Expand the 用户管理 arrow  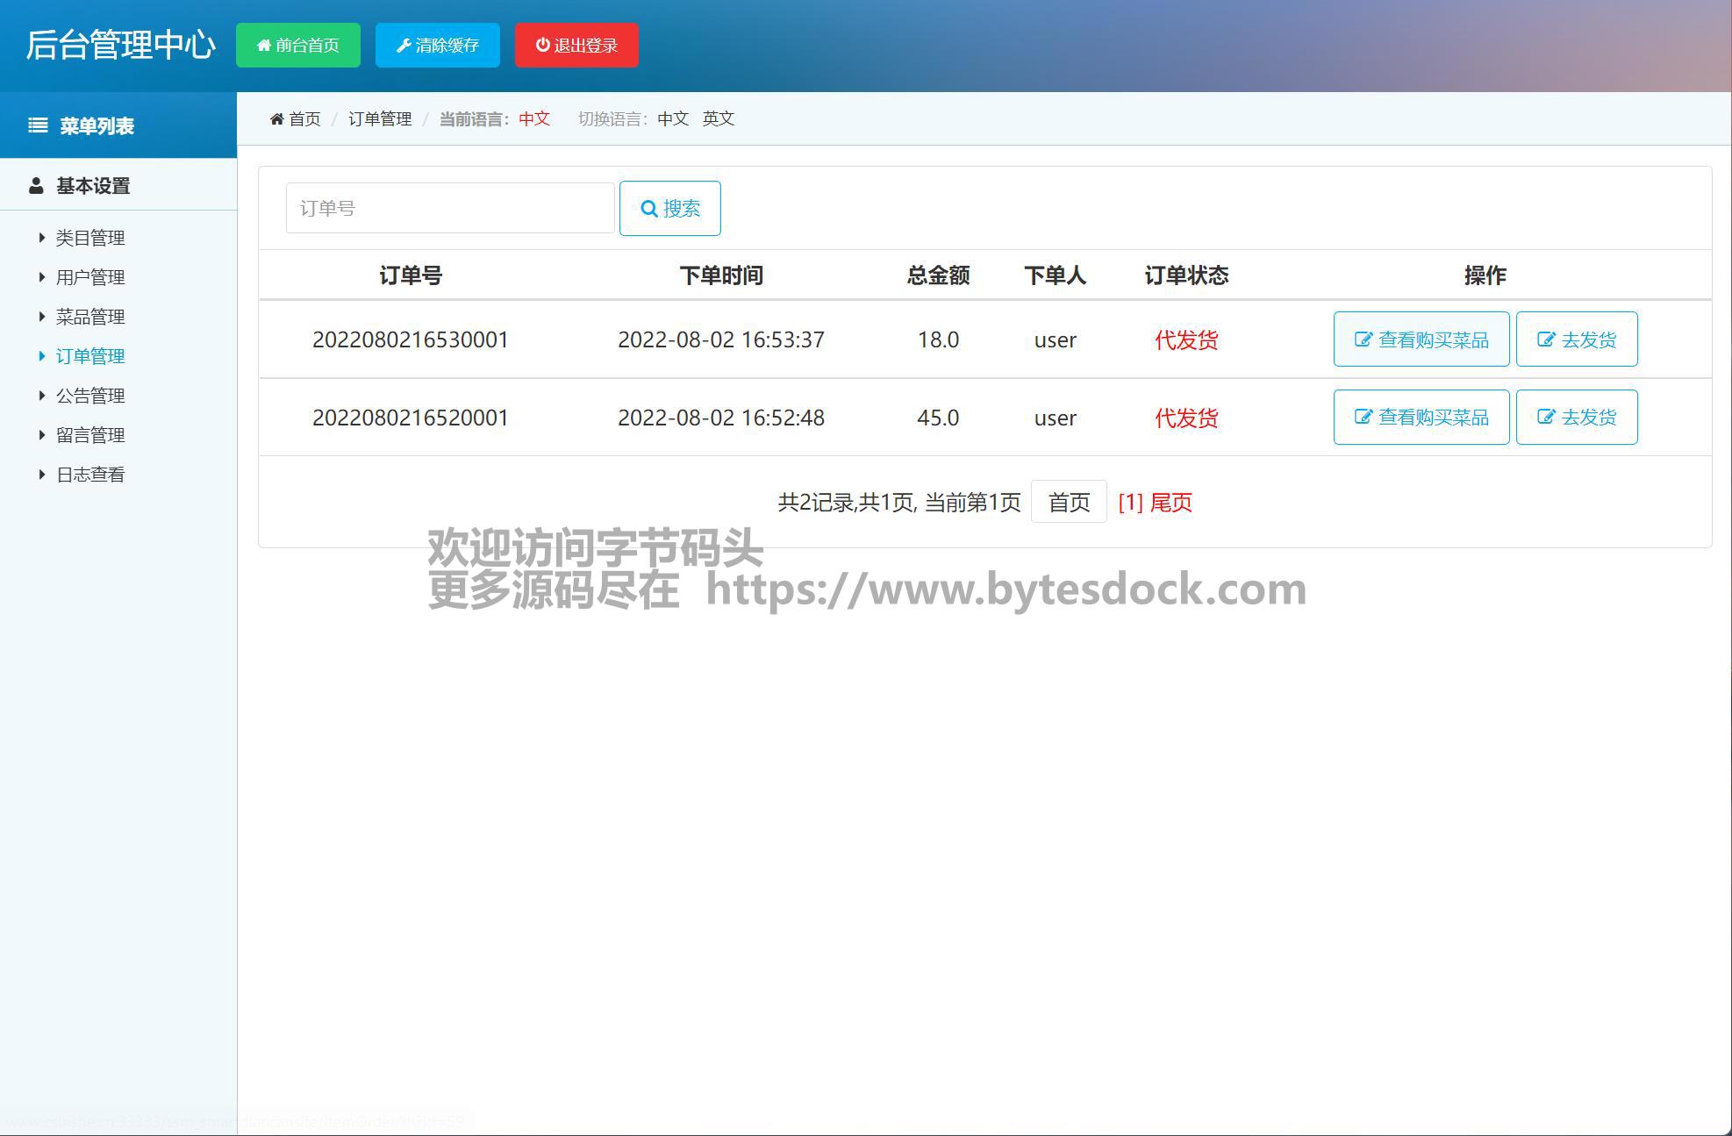41,277
